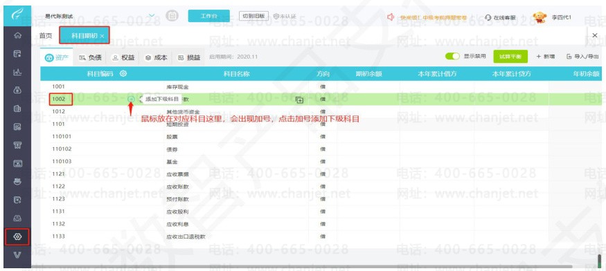This screenshot has height=271, width=606.
Task: Open the home icon in the sidebar
Action: [17, 35]
